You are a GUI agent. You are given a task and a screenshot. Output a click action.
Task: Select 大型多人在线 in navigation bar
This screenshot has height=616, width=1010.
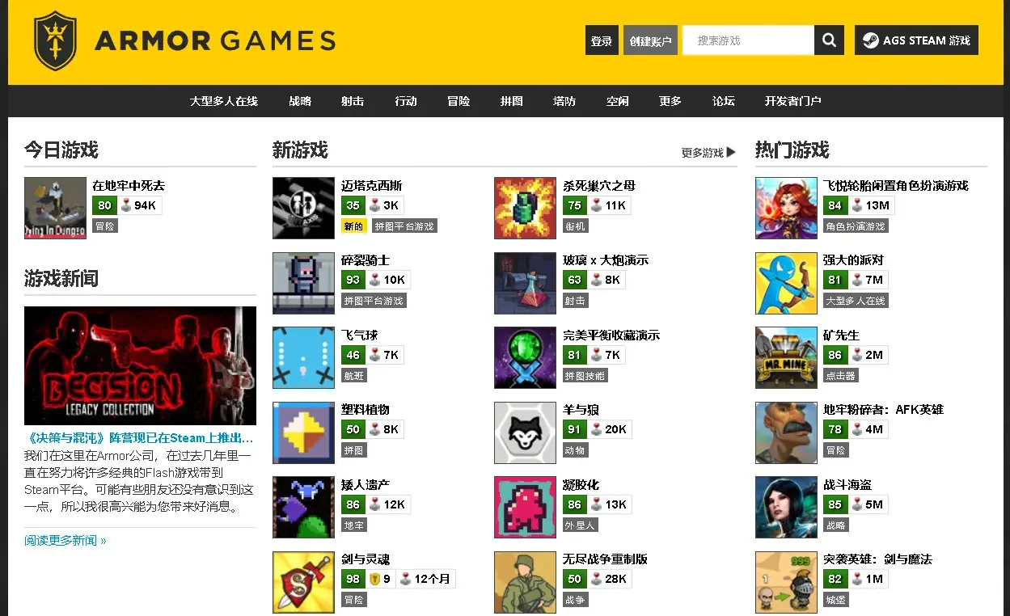pos(224,101)
